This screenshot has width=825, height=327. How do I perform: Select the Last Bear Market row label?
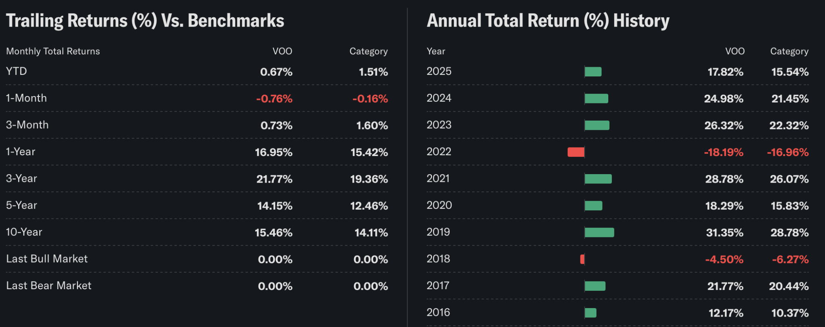coord(49,286)
